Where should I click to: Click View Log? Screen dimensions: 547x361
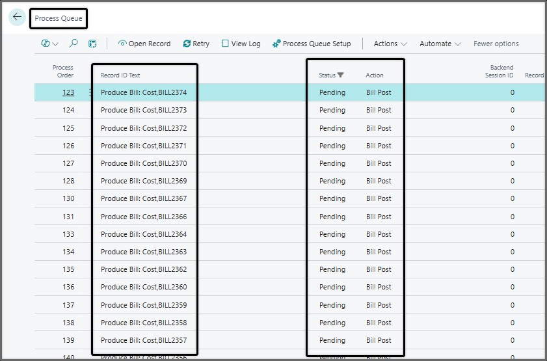point(241,44)
